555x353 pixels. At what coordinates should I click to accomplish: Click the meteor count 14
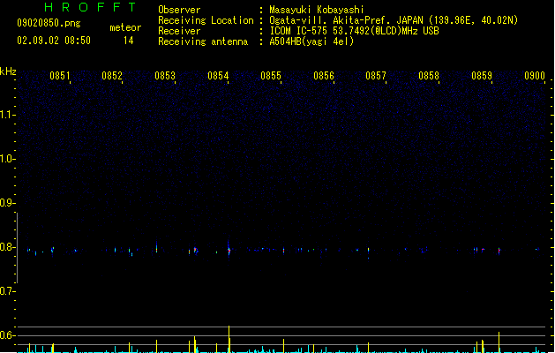pos(129,41)
